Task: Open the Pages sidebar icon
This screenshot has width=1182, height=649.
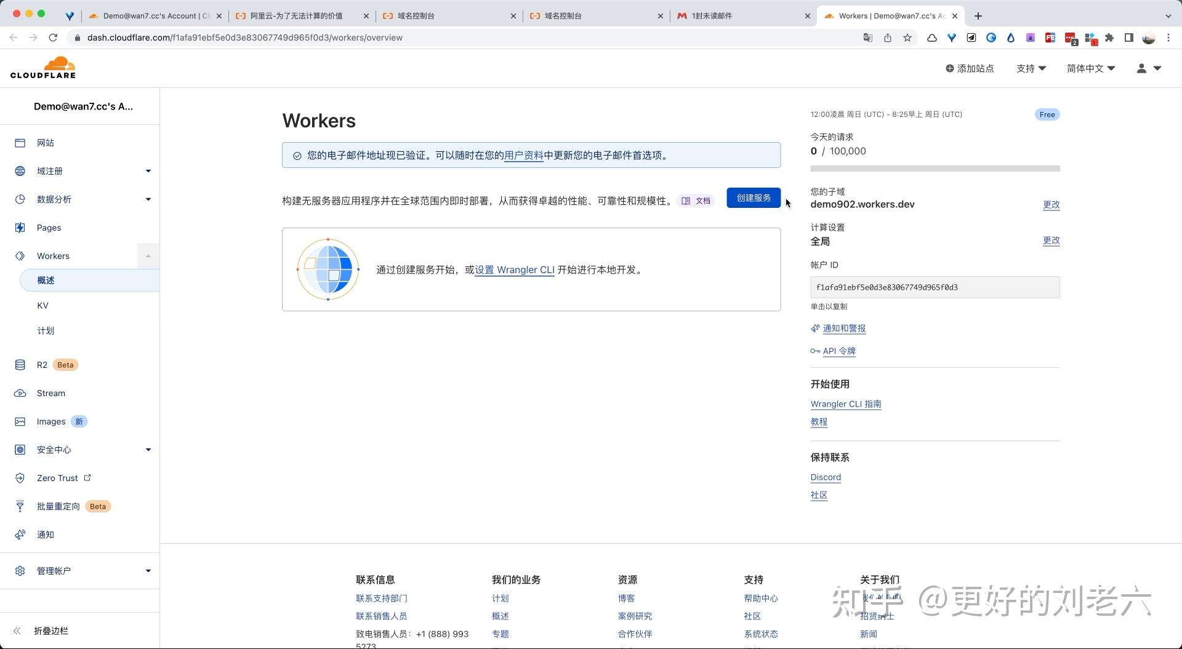Action: point(20,228)
